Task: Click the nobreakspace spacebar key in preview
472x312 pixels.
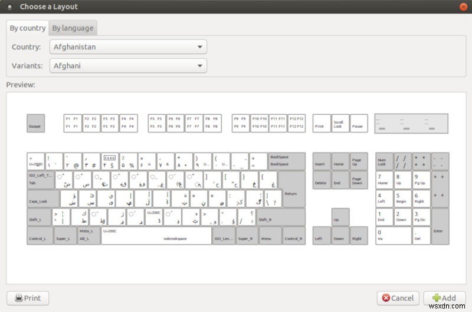Action: (x=156, y=235)
